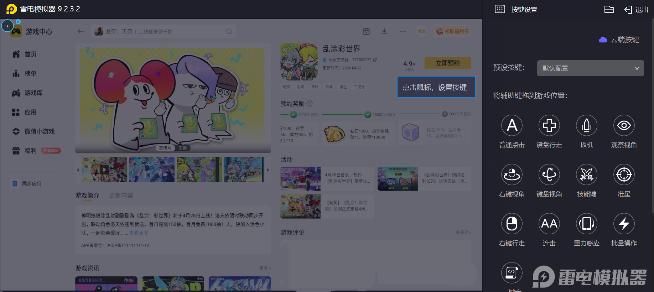Image resolution: width=654 pixels, height=292 pixels.
Task: Select the 扳机 trigger key icon
Action: [587, 125]
